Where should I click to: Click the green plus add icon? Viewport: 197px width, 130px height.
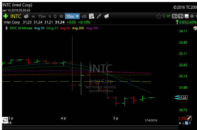coord(6,16)
